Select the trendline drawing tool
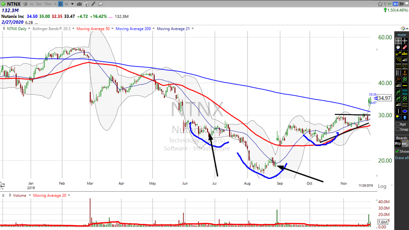 (x=398, y=54)
